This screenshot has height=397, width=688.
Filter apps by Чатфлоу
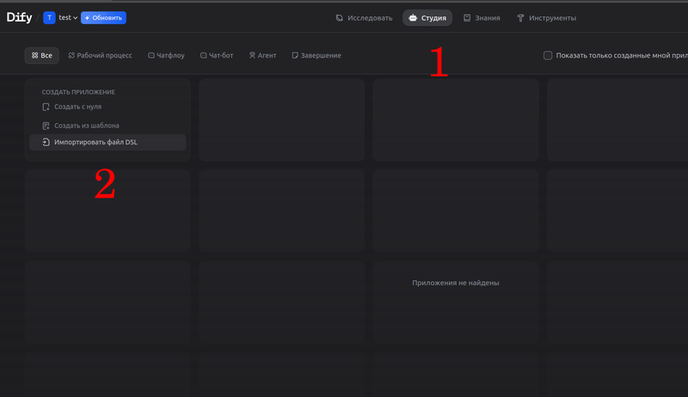pos(166,55)
